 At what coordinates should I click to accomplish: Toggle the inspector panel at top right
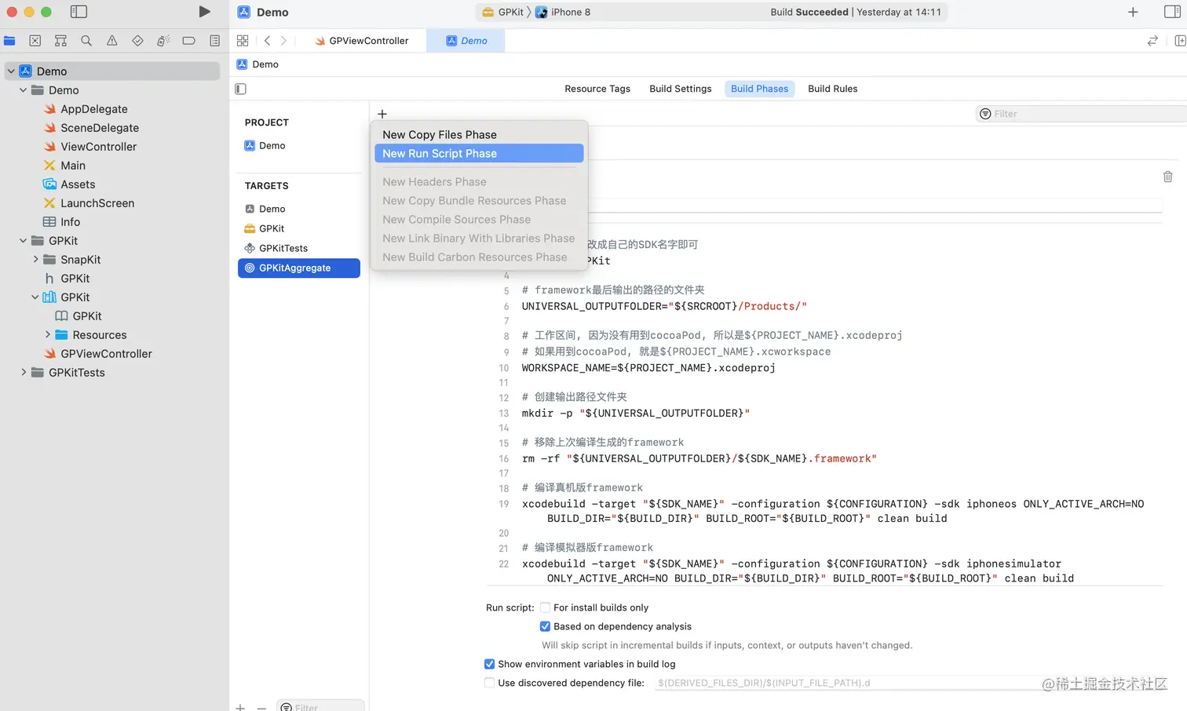(1172, 12)
